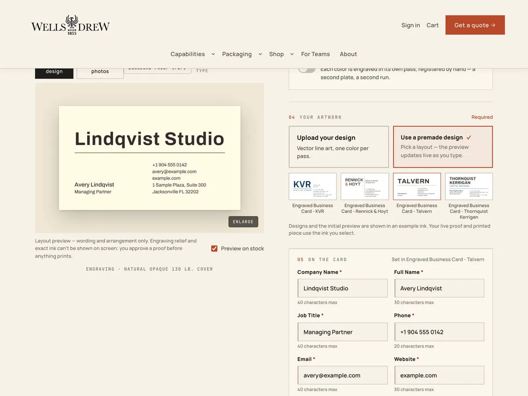
Task: Go to For Teams page
Action: pyautogui.click(x=315, y=54)
